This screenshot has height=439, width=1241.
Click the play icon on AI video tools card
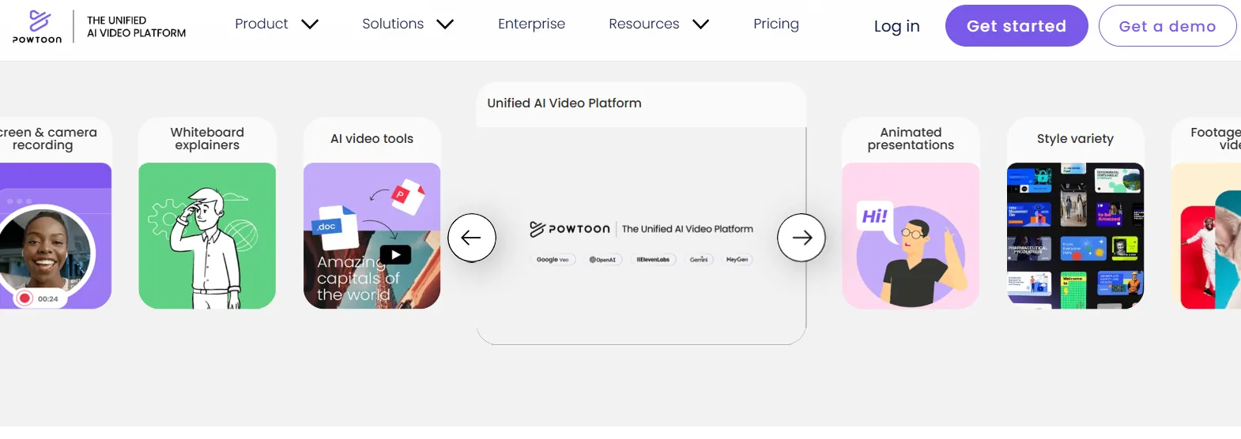(x=396, y=255)
